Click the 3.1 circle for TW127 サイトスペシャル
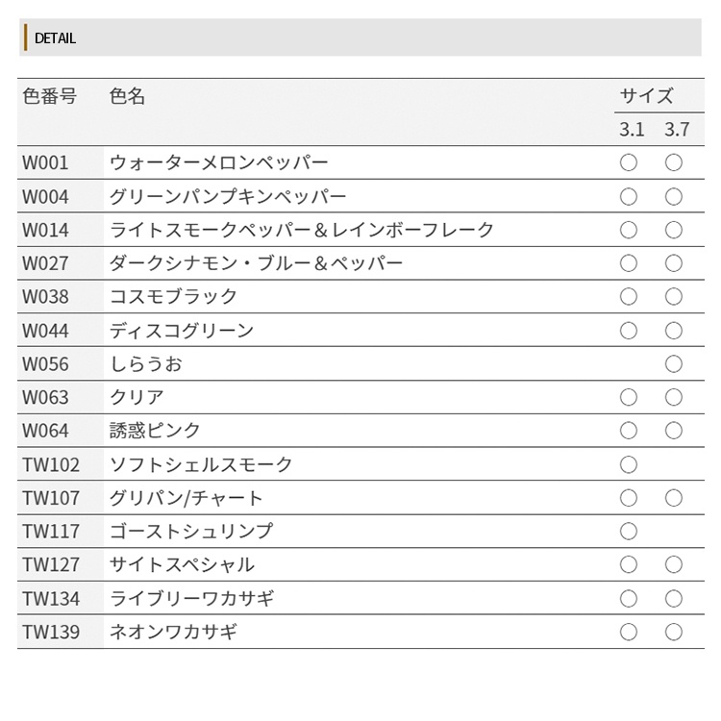 pyautogui.click(x=629, y=564)
